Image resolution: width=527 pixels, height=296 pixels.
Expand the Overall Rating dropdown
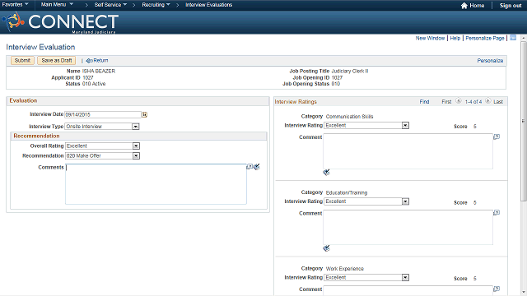point(136,146)
